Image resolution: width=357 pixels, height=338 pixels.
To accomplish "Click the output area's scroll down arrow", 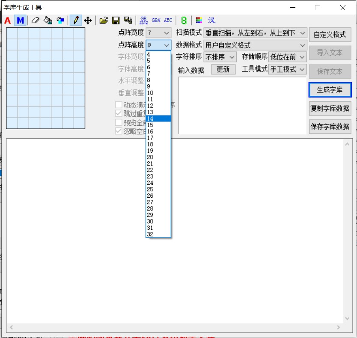I will click(347, 318).
